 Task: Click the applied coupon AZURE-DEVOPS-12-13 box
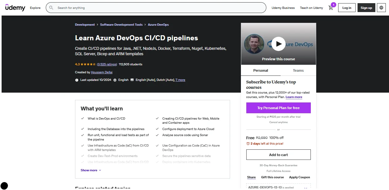tap(278, 187)
